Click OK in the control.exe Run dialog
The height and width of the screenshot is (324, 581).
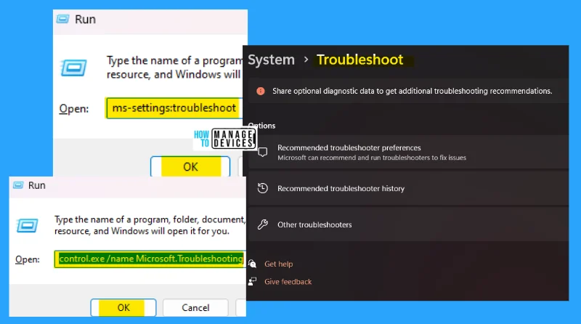[123, 308]
